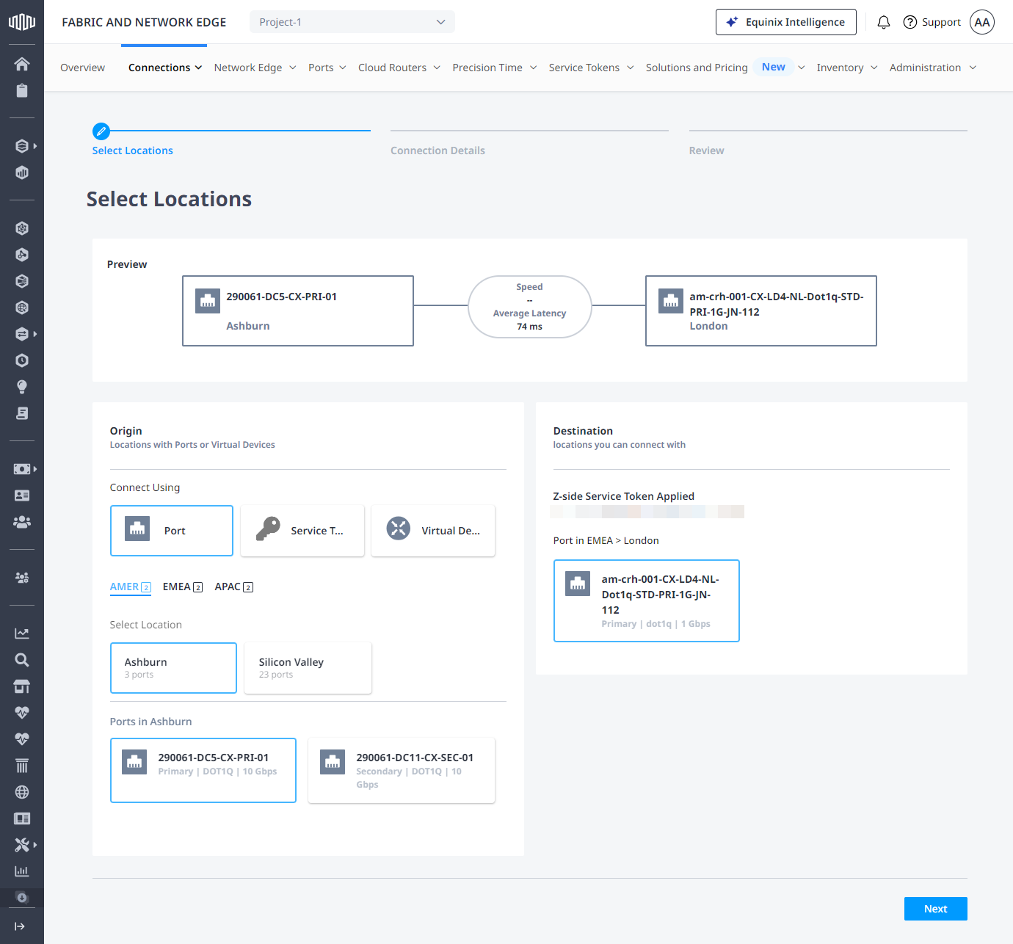
Task: Select the AMER region tab
Action: tap(131, 587)
